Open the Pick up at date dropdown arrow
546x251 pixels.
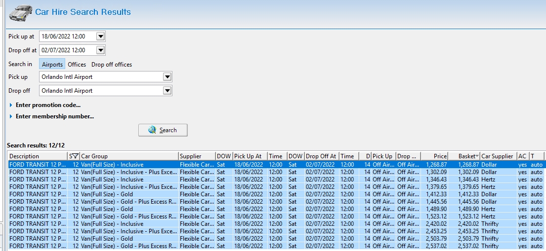(x=101, y=36)
